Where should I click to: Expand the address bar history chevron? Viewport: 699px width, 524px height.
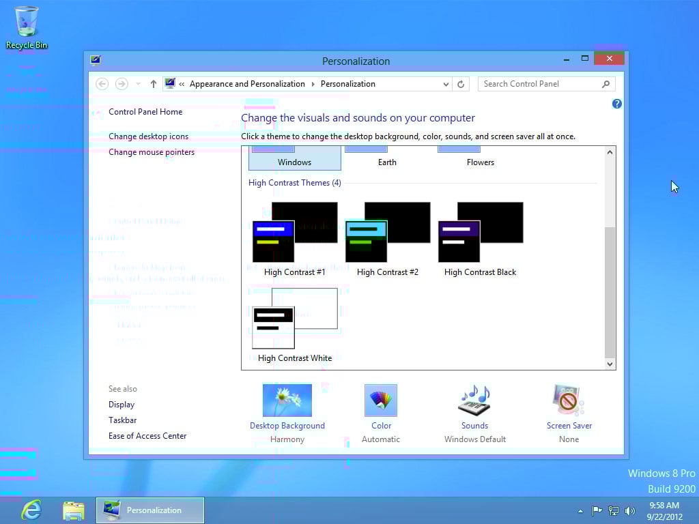point(445,84)
